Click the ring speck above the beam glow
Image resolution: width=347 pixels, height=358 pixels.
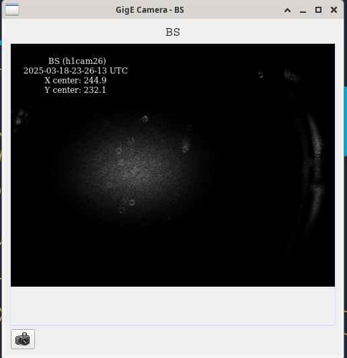(x=145, y=118)
